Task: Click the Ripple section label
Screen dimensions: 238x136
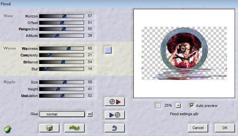Action: click(9, 82)
